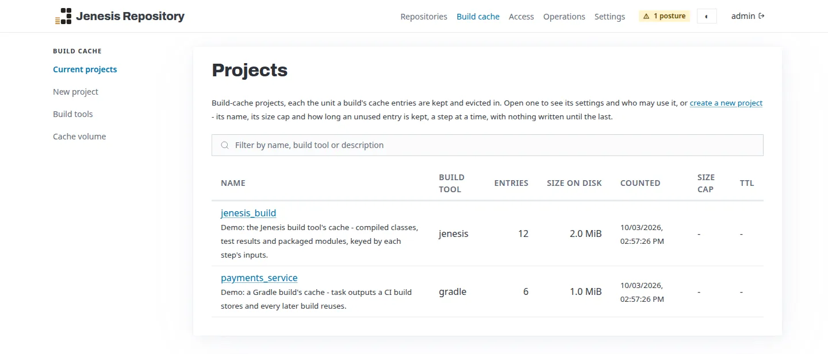
Task: Click the search magnifier icon in filter
Action: (225, 145)
